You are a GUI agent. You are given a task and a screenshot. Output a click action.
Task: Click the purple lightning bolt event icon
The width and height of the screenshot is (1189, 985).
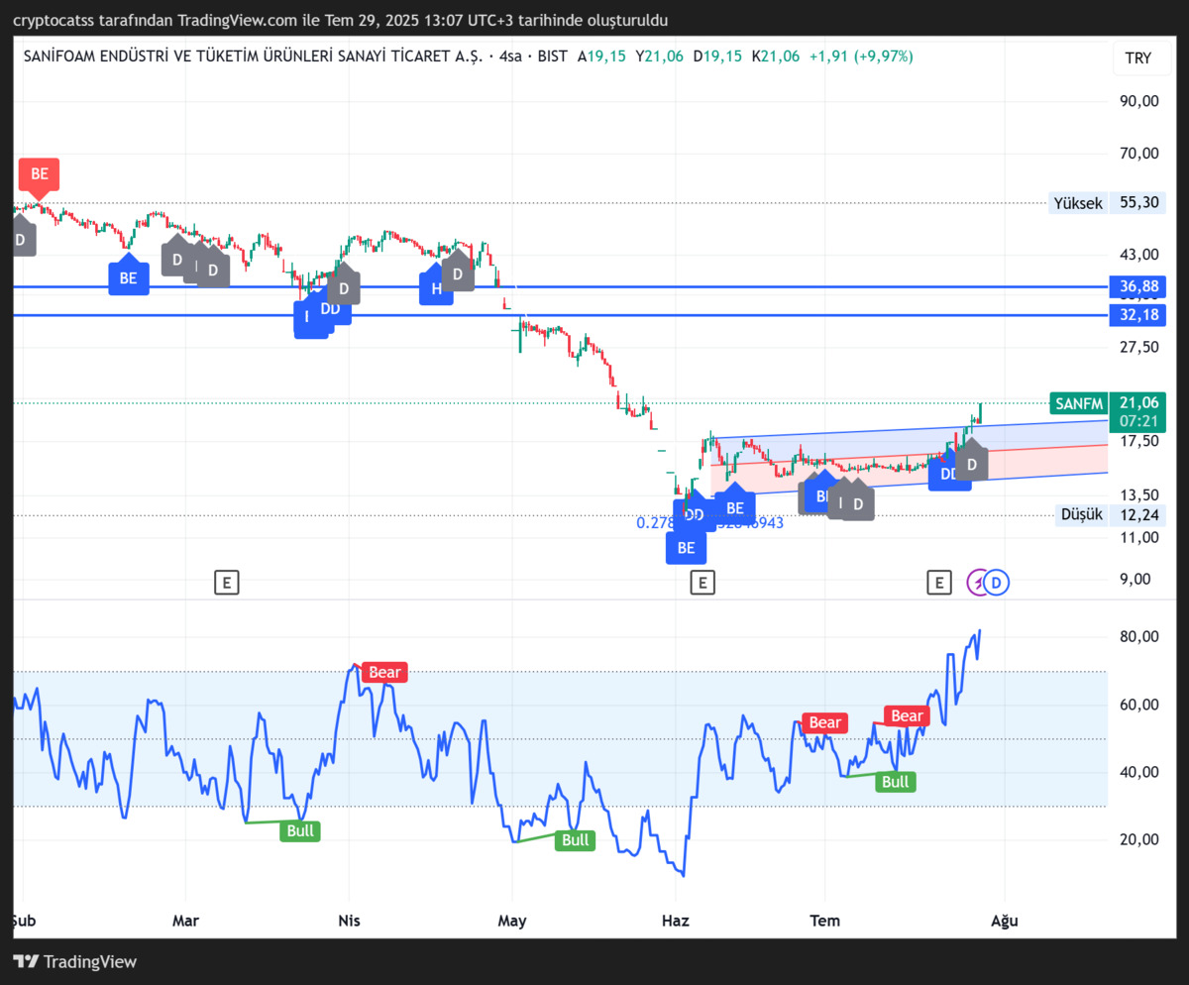(977, 583)
